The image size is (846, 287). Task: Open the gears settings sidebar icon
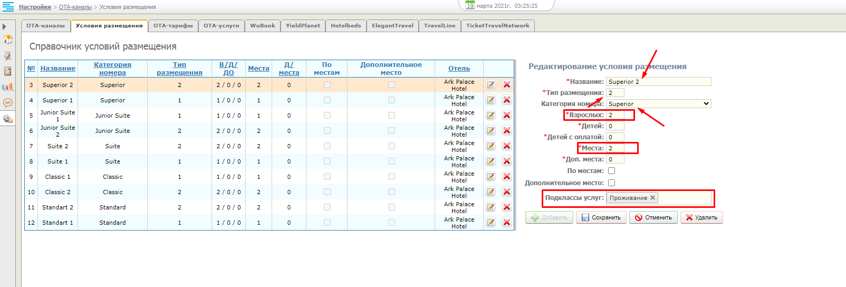(x=8, y=119)
